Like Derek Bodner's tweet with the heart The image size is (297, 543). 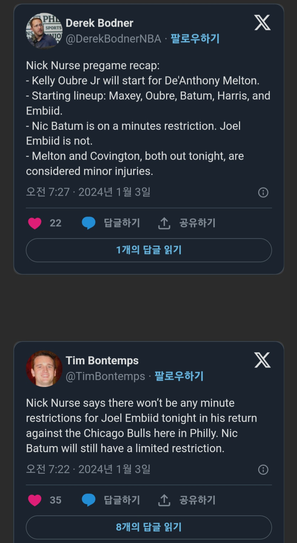pyautogui.click(x=35, y=223)
